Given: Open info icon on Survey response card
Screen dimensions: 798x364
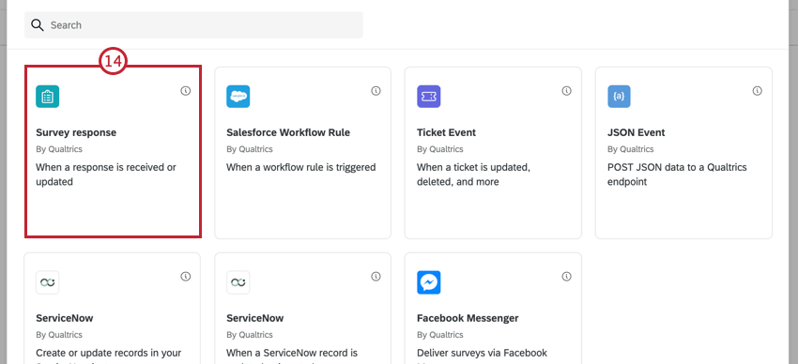Looking at the screenshot, I should point(186,91).
